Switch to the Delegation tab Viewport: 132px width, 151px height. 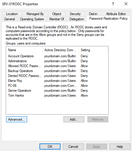click(x=77, y=19)
